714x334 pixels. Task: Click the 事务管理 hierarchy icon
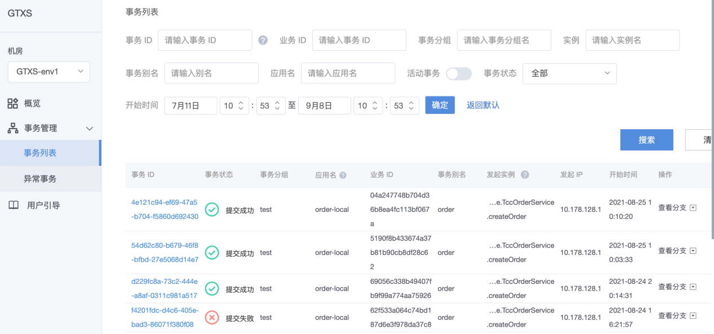(x=12, y=128)
